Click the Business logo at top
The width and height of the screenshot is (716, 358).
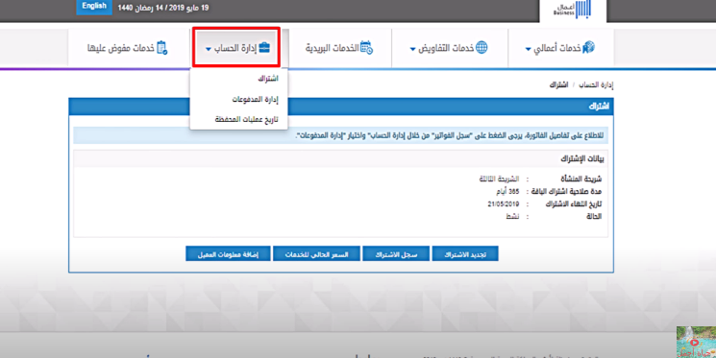pos(573,10)
